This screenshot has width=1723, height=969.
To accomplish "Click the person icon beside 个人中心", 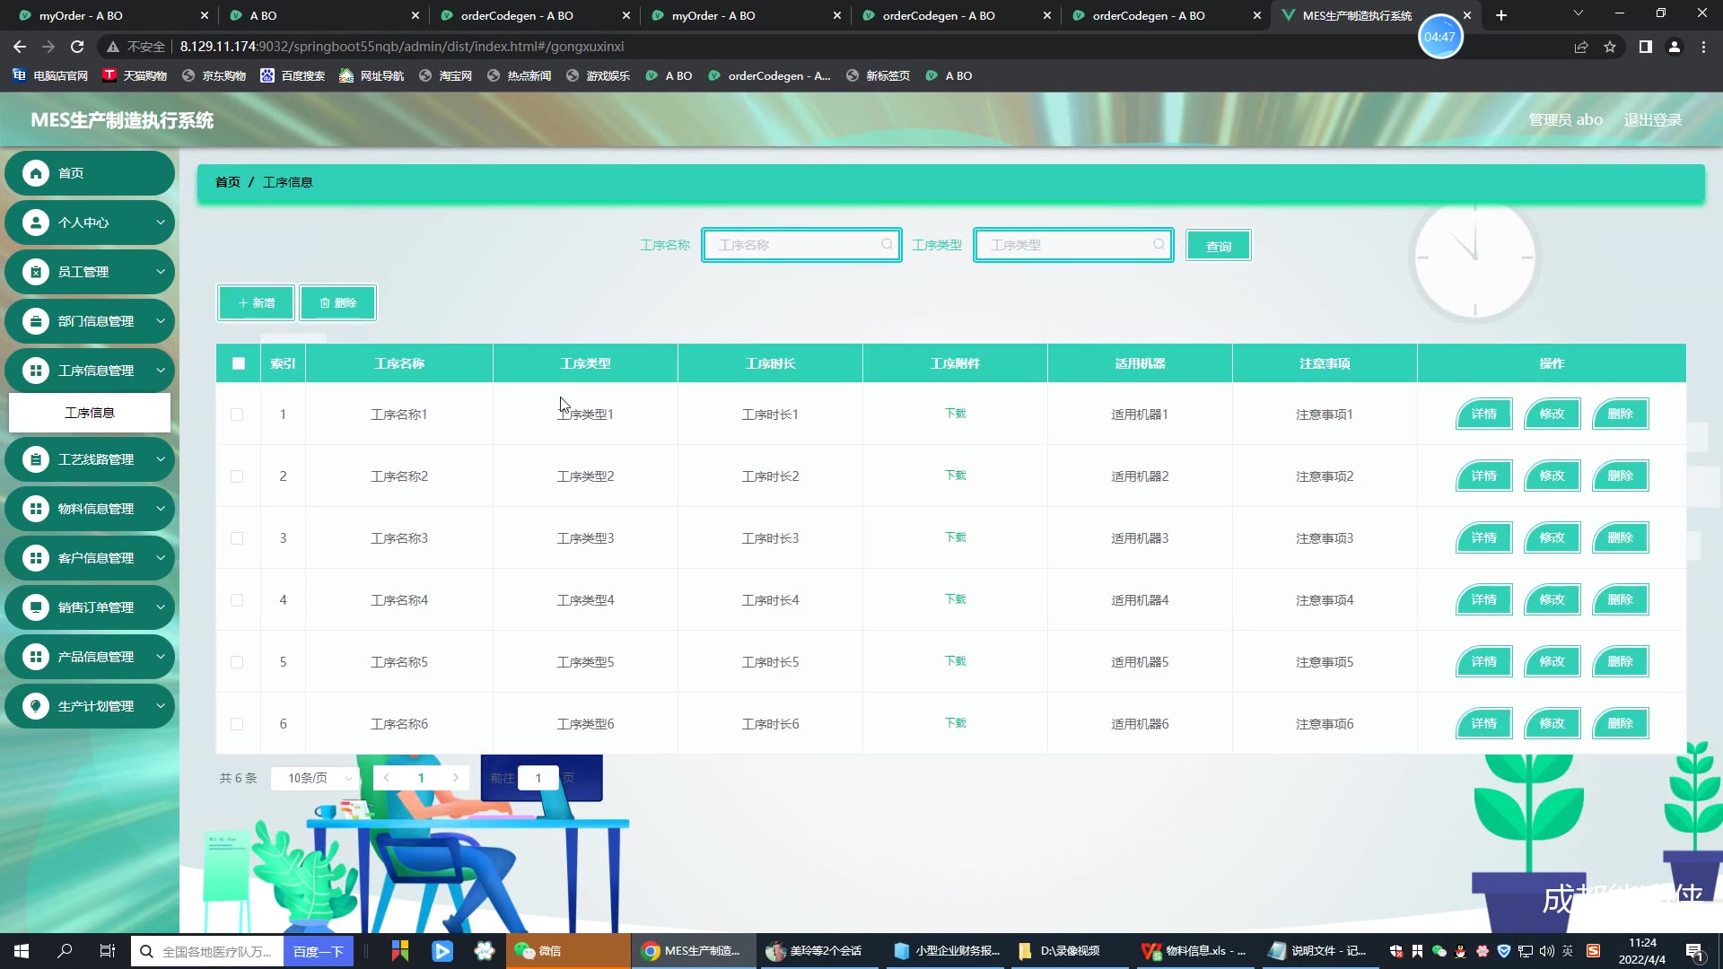I will click(36, 223).
